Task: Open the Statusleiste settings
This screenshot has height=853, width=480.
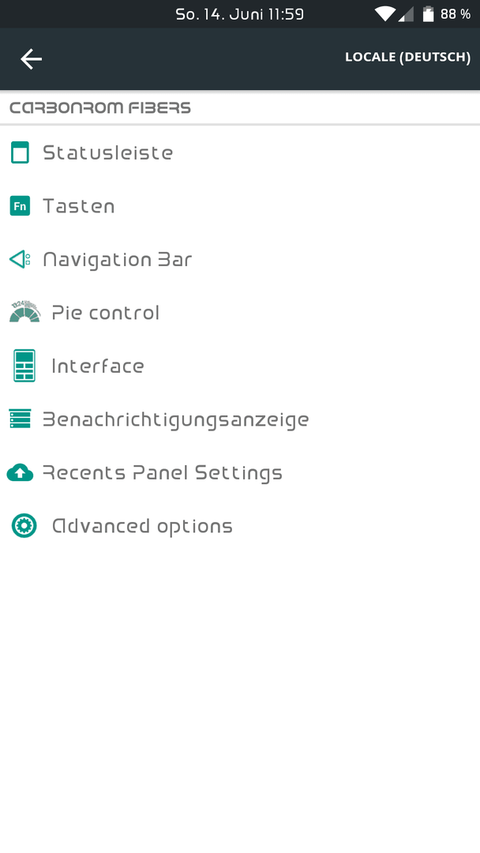Action: tap(240, 153)
